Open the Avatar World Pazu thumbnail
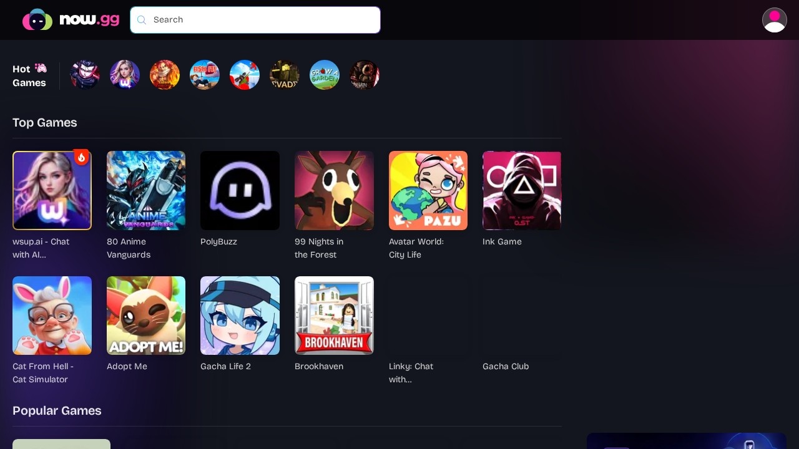 click(428, 190)
